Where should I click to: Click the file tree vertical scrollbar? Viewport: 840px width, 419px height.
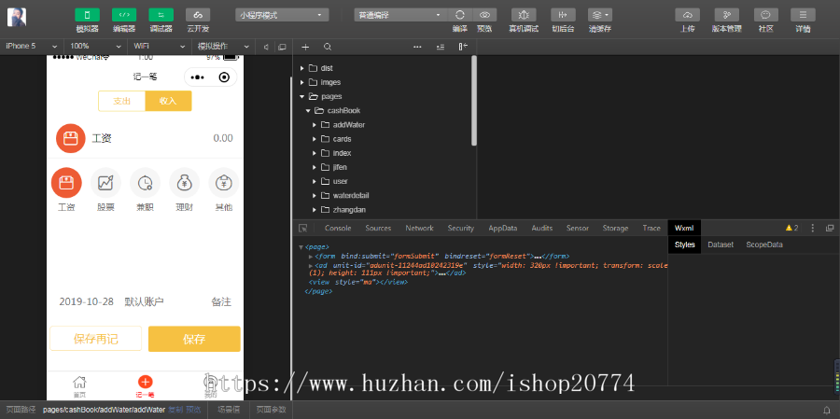point(474,103)
